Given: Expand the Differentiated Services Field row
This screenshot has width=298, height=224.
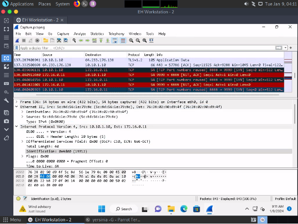Looking at the screenshot, I should 23,141.
